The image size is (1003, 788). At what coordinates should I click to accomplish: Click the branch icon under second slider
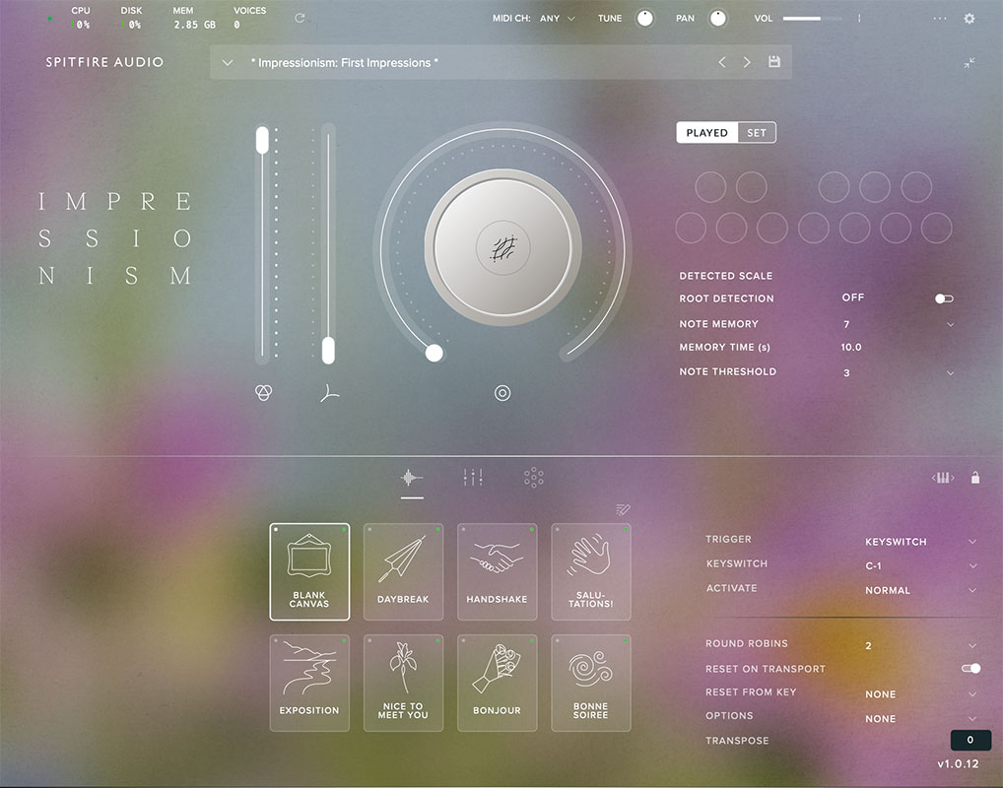(329, 392)
